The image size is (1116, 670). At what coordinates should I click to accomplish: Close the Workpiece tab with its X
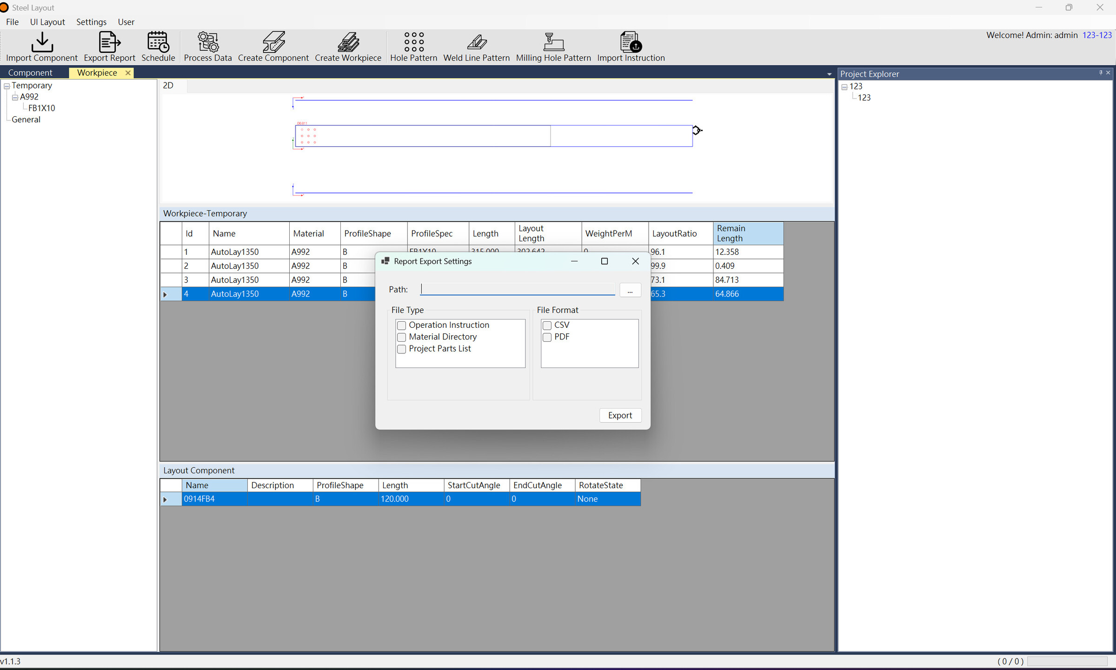(x=128, y=73)
